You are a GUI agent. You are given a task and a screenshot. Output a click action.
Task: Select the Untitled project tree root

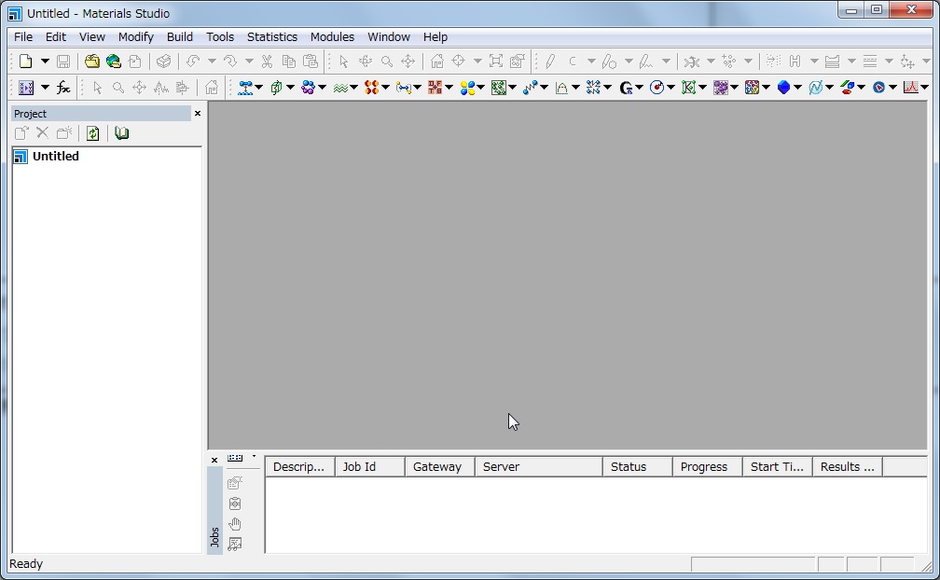[55, 157]
